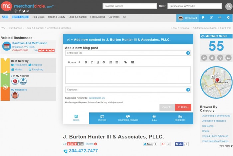Open Accounting & Bookkeeping category

click(x=216, y=116)
